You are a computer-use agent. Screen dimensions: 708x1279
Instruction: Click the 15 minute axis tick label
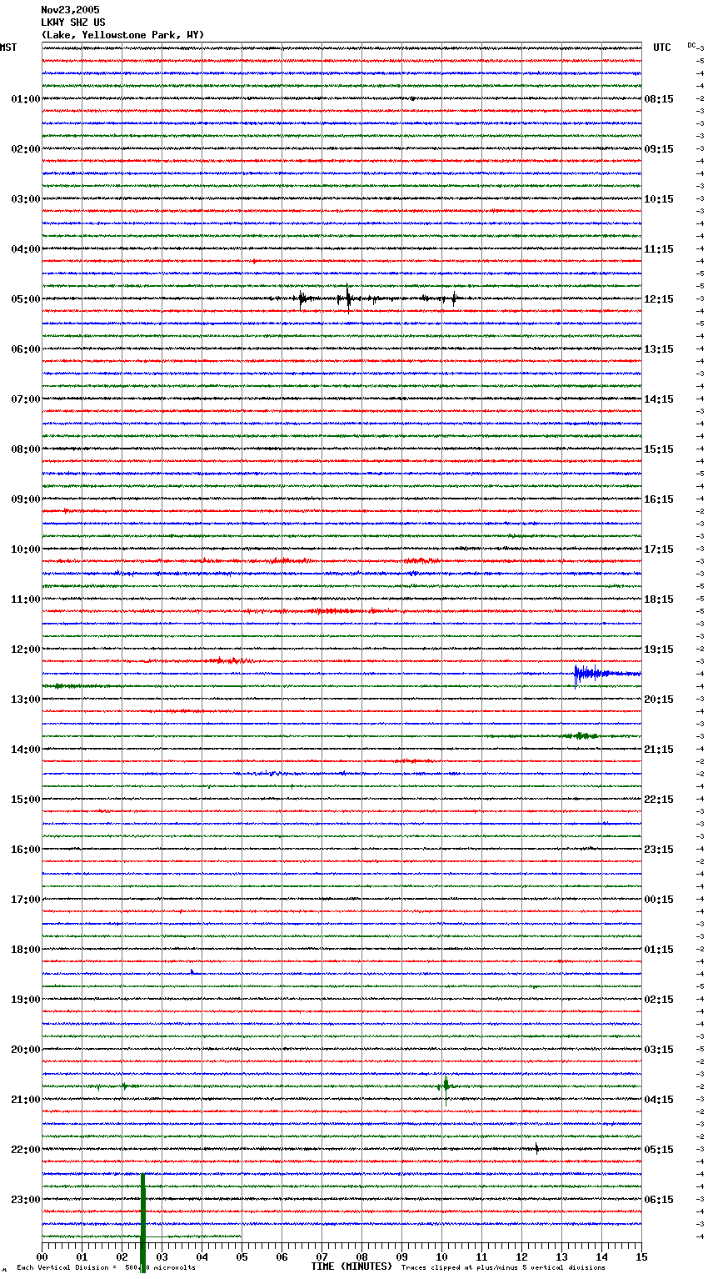click(641, 1256)
